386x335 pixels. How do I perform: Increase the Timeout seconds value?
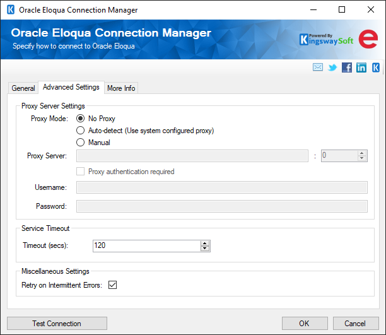[205, 244]
